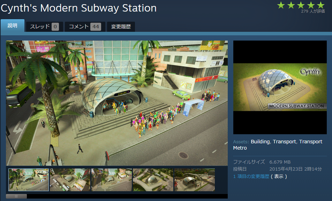Click the main subway station screenshot

117,103
